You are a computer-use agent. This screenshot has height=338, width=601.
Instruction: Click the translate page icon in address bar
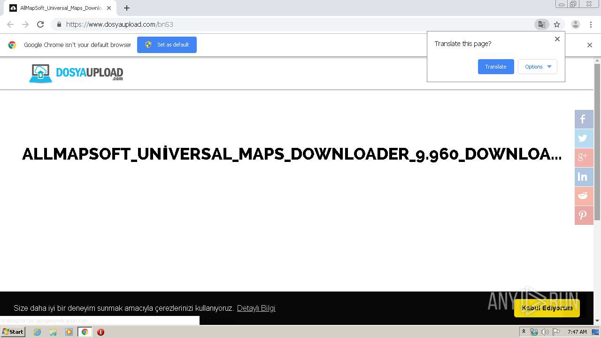tap(541, 24)
